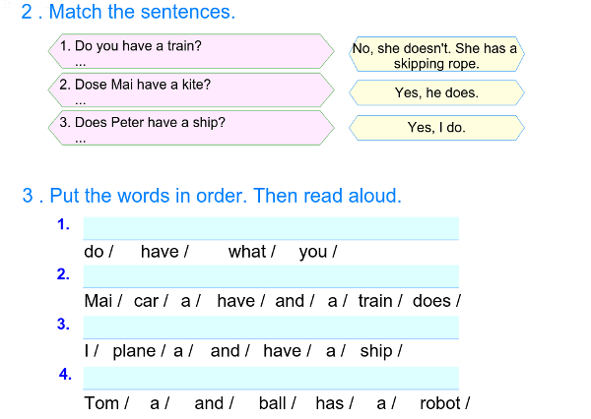Screen dimensions: 591x419
Task: Click the blank line for sentence 2
Action: tap(271, 275)
